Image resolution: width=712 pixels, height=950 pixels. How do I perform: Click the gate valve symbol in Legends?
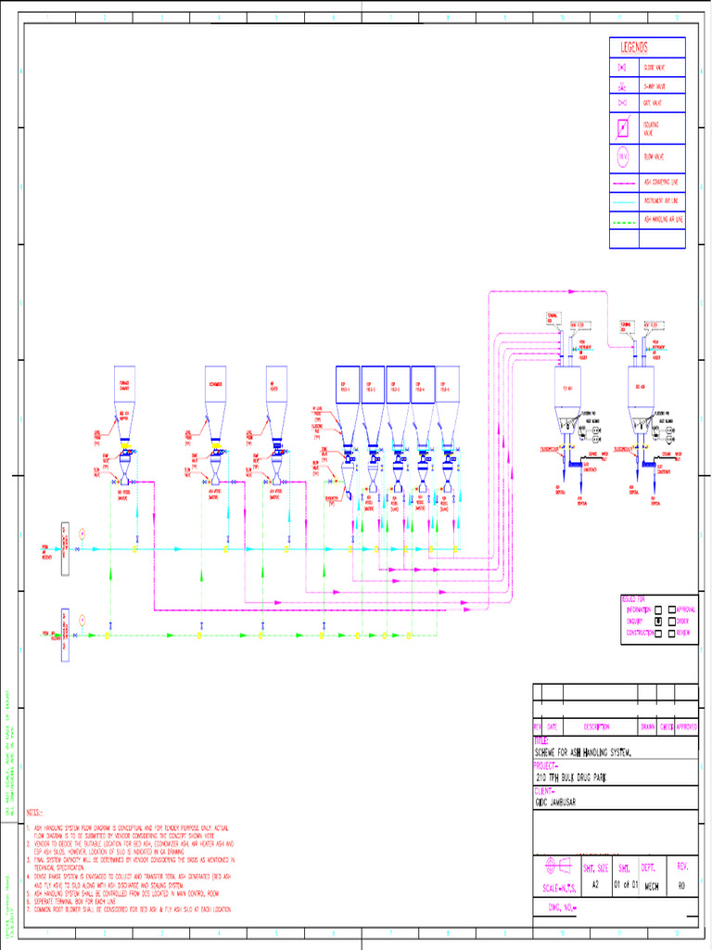622,103
